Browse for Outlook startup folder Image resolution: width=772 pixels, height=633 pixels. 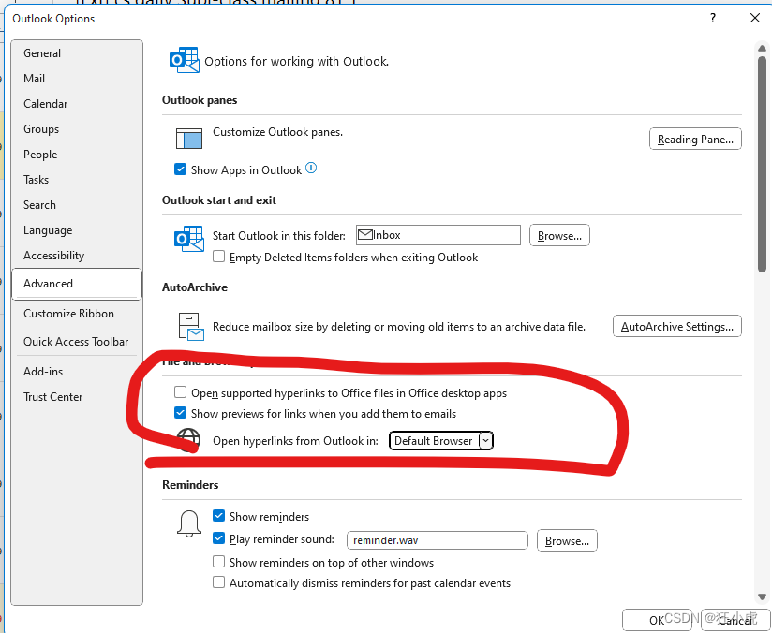[x=559, y=235]
